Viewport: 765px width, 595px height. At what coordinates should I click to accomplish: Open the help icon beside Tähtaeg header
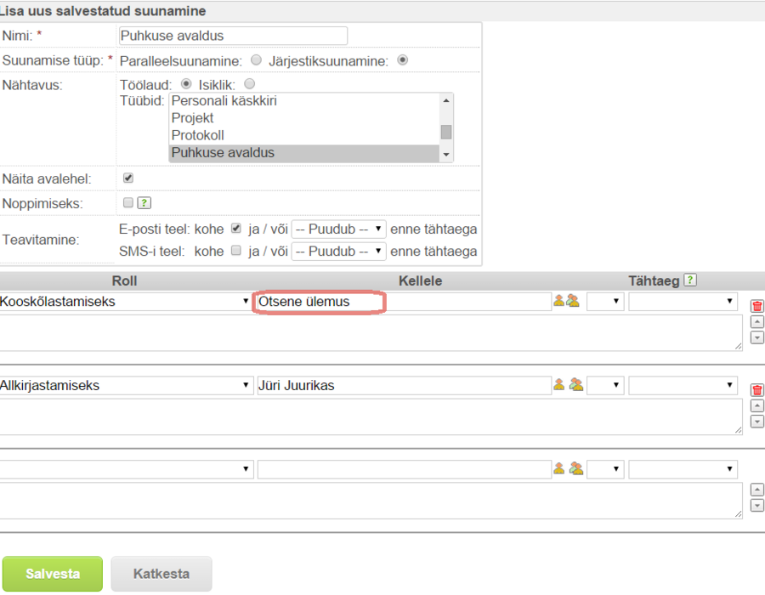[x=690, y=280]
